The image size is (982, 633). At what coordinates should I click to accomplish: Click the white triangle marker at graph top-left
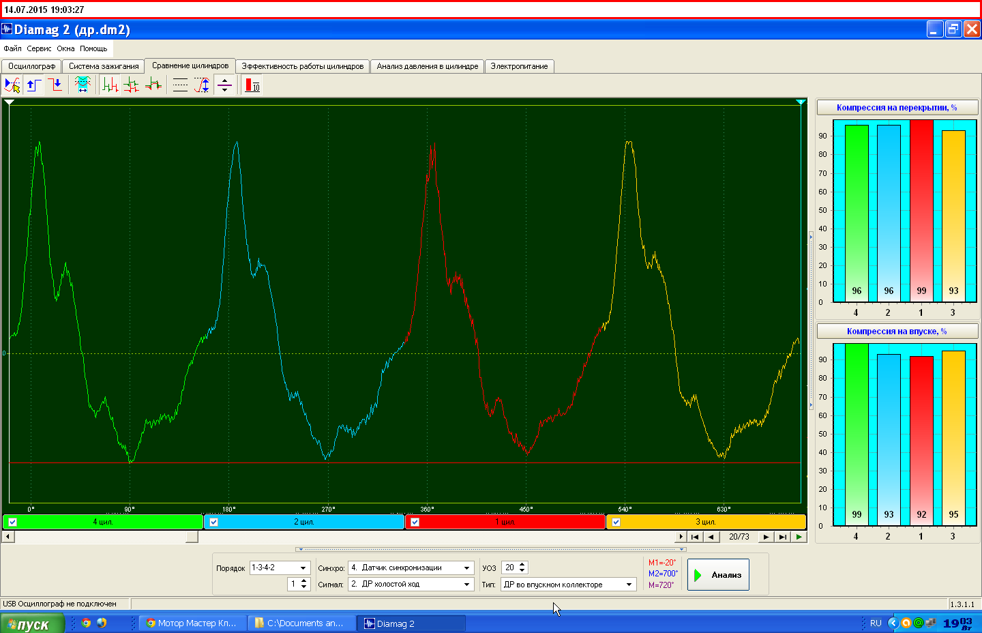point(9,102)
